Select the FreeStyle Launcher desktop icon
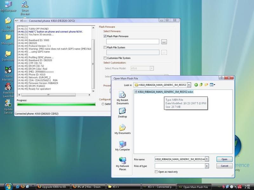The image size is (254, 190). tap(8, 90)
